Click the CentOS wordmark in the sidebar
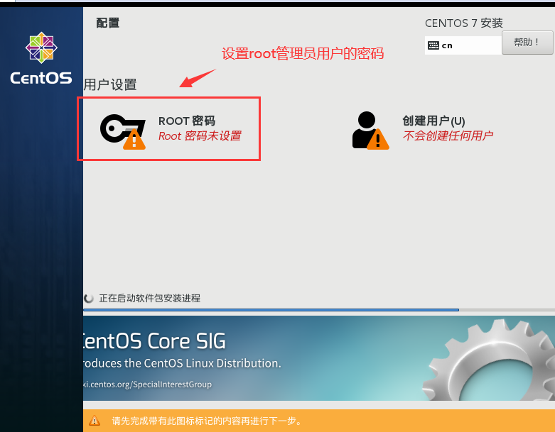Viewport: 555px width, 432px height. pos(41,78)
